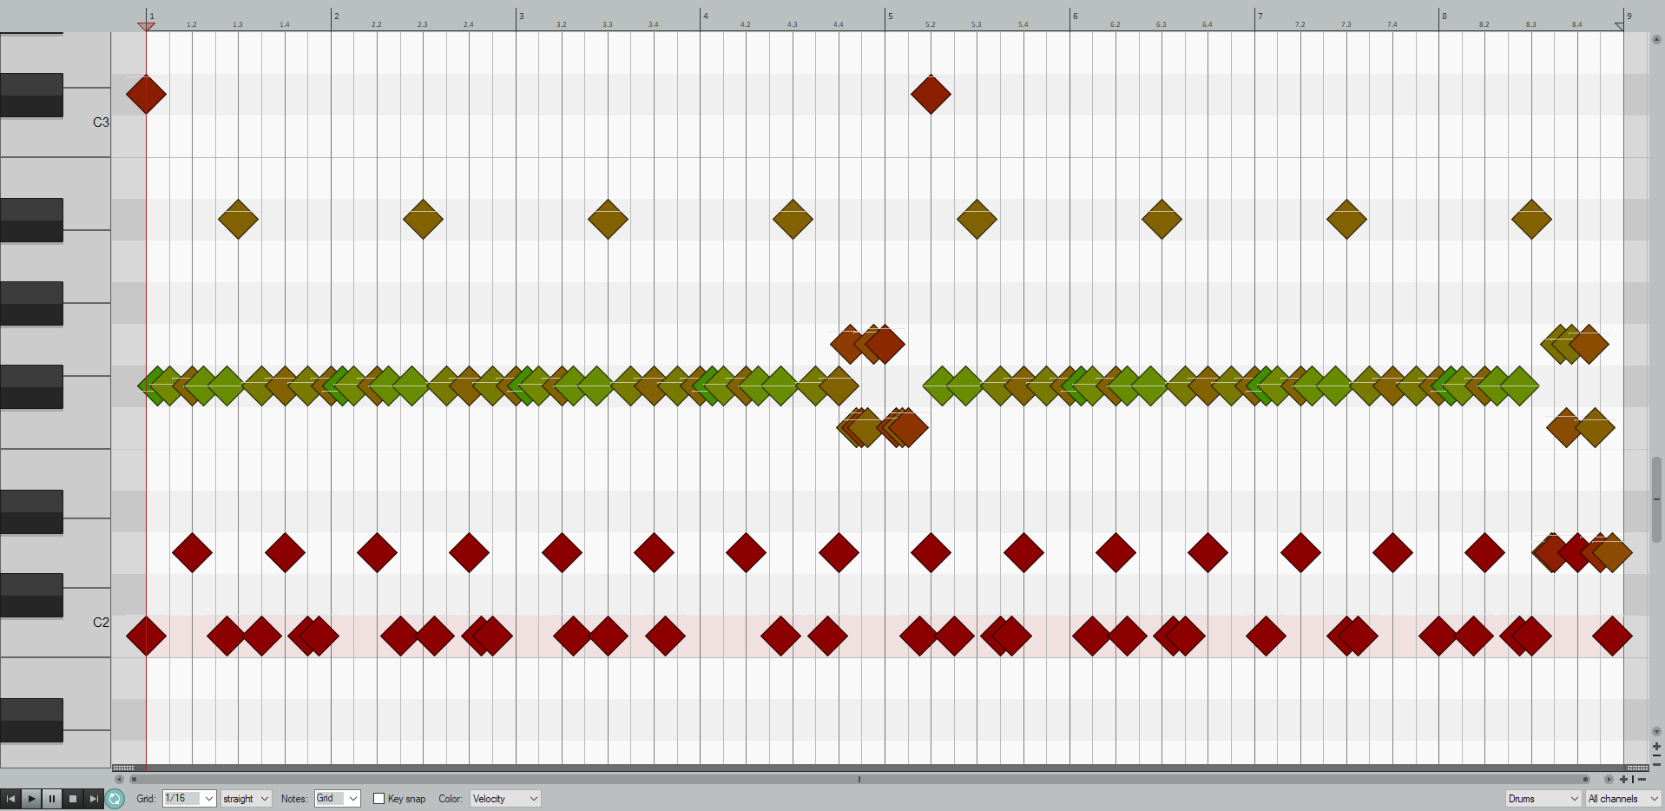The width and height of the screenshot is (1665, 811).
Task: Stop playback with the square stop button
Action: pos(73,799)
